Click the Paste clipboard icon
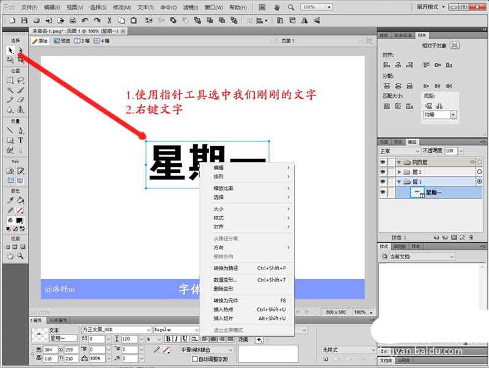 (x=133, y=21)
